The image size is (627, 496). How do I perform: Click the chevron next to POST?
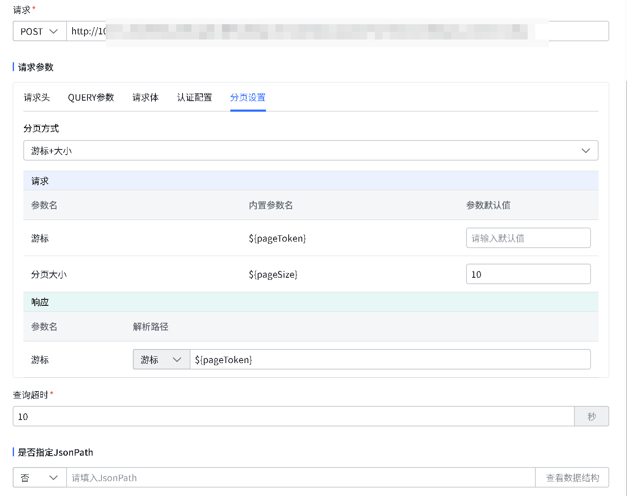coord(53,31)
